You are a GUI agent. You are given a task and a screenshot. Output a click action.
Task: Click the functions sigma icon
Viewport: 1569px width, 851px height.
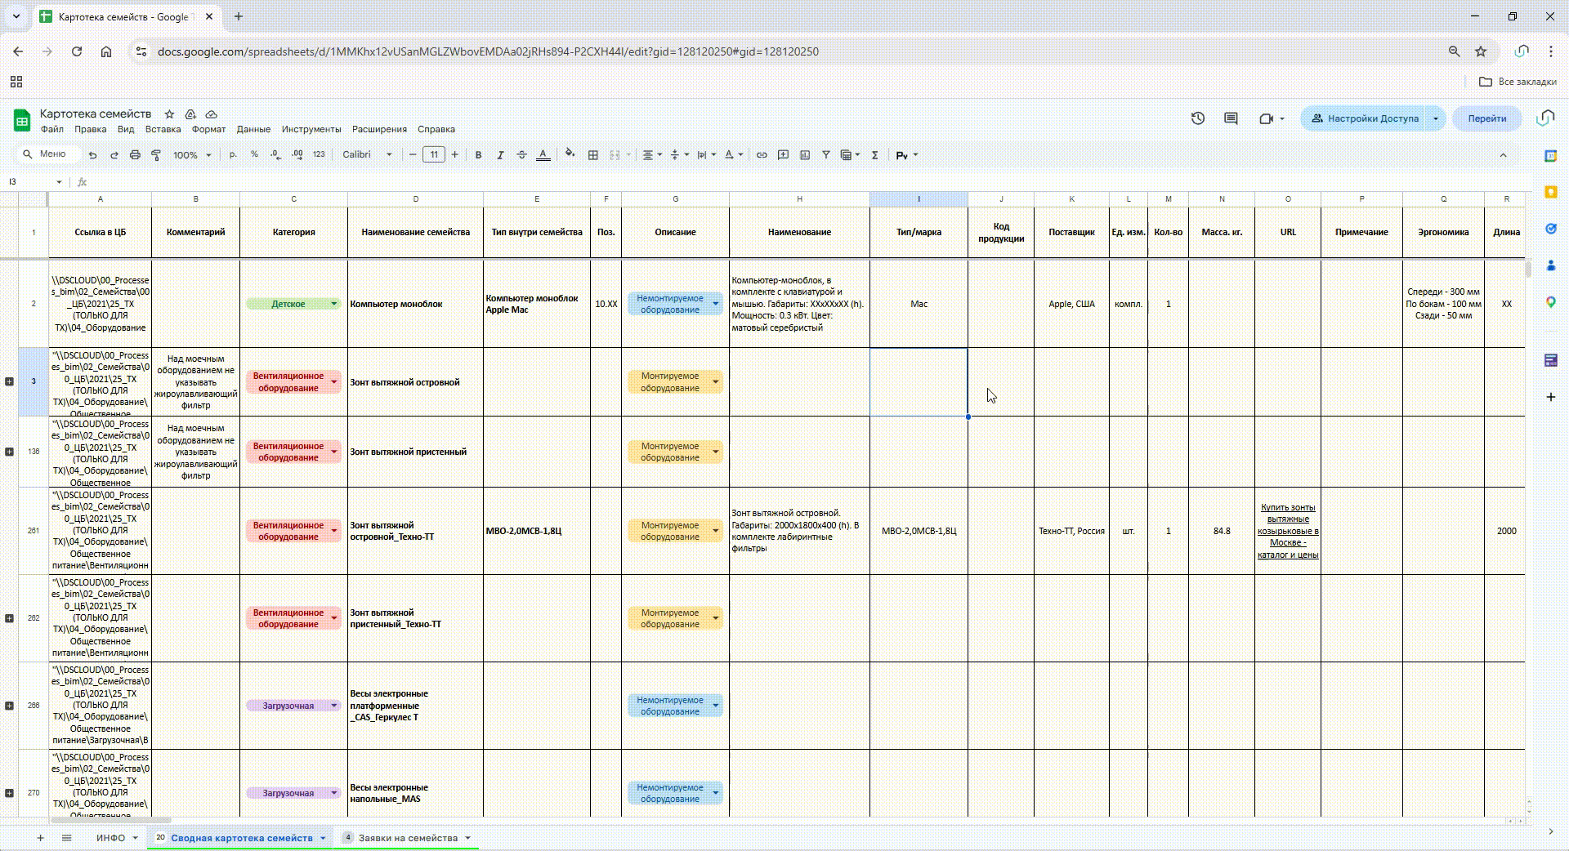874,155
